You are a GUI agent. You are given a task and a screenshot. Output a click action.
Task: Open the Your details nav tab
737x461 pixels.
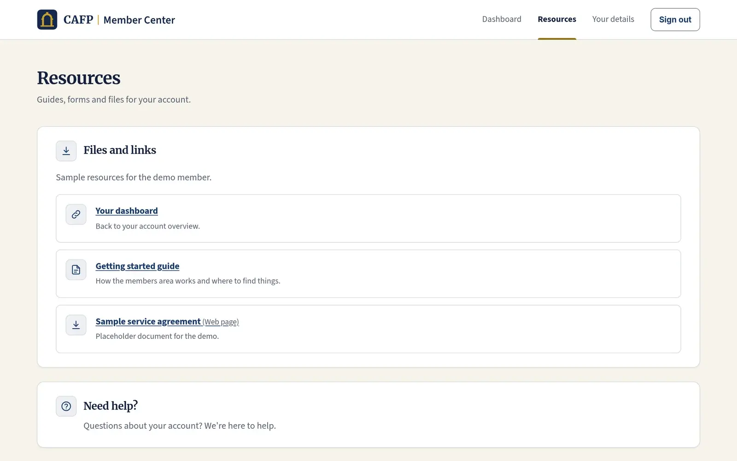pos(613,19)
